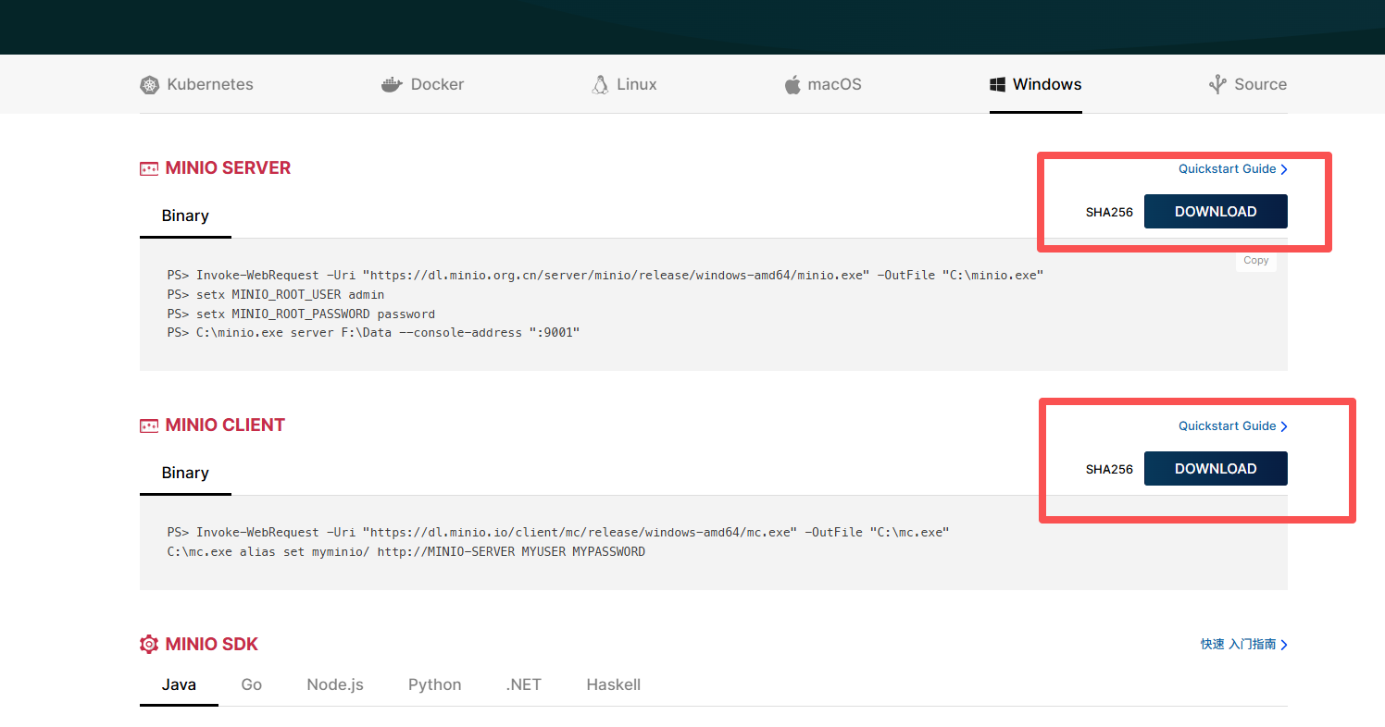Switch to the macOS platform tab
Viewport: 1385px width, 727px height.
(x=823, y=84)
